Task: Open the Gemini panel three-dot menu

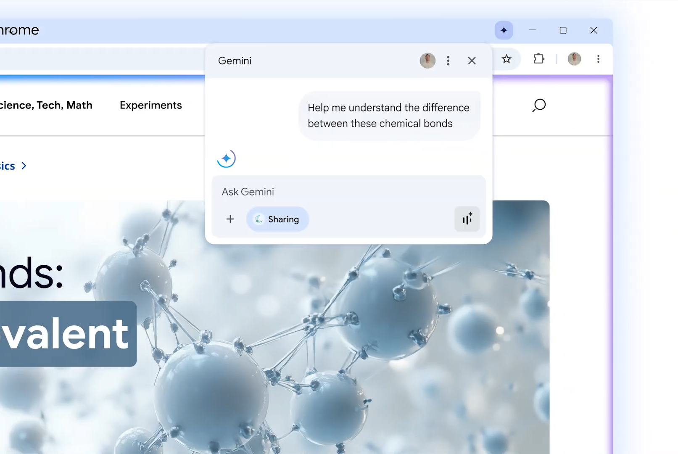Action: 448,61
